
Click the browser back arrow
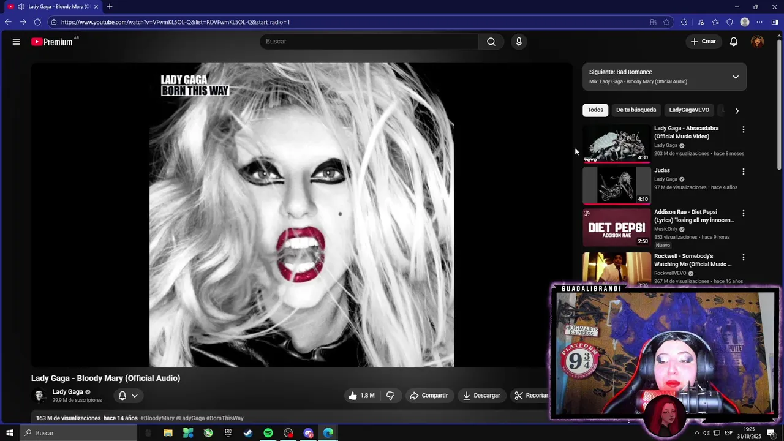(8, 22)
